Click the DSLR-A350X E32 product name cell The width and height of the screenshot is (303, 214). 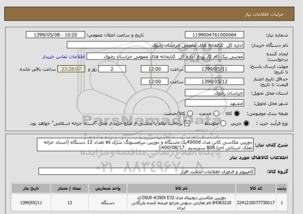pos(181,203)
